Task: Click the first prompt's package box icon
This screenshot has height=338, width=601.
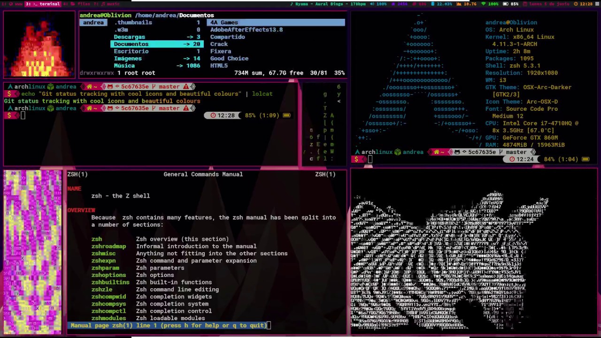Action: pyautogui.click(x=50, y=86)
